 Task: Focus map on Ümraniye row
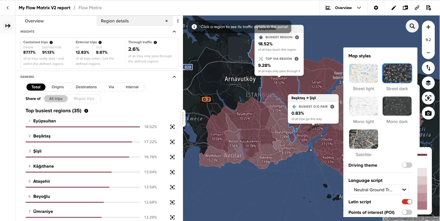coord(172,217)
